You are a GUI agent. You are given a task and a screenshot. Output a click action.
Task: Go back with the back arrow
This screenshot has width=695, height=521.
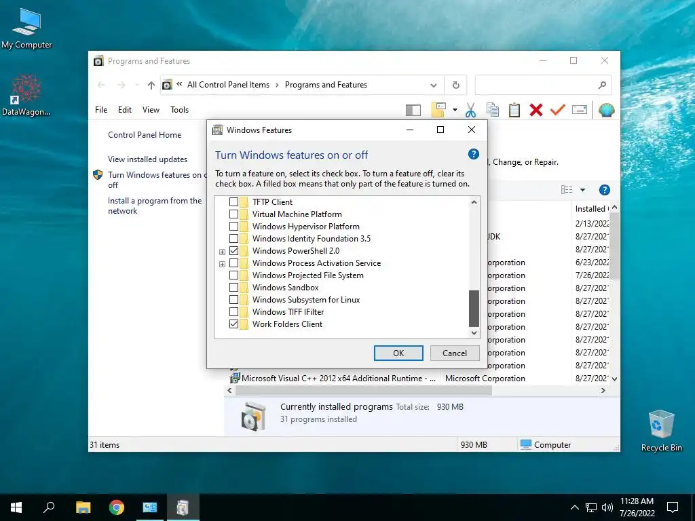point(102,85)
